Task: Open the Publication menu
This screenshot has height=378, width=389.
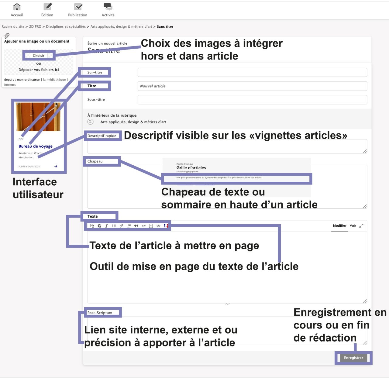Action: (78, 7)
